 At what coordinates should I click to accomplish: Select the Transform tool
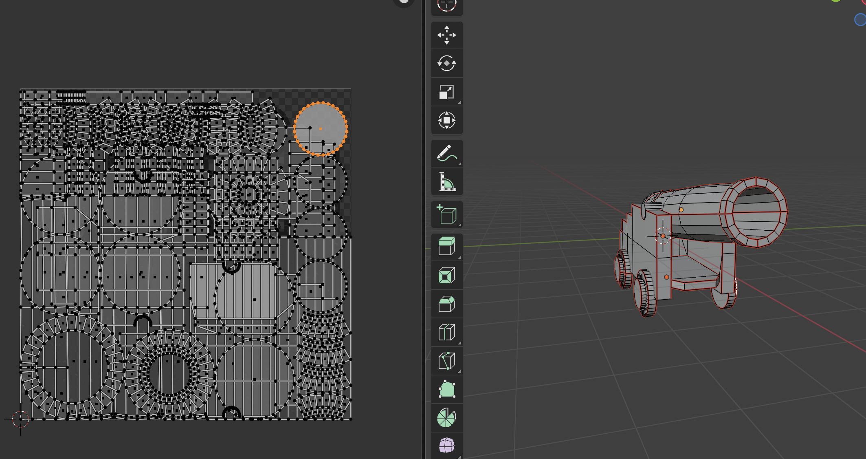click(x=447, y=121)
